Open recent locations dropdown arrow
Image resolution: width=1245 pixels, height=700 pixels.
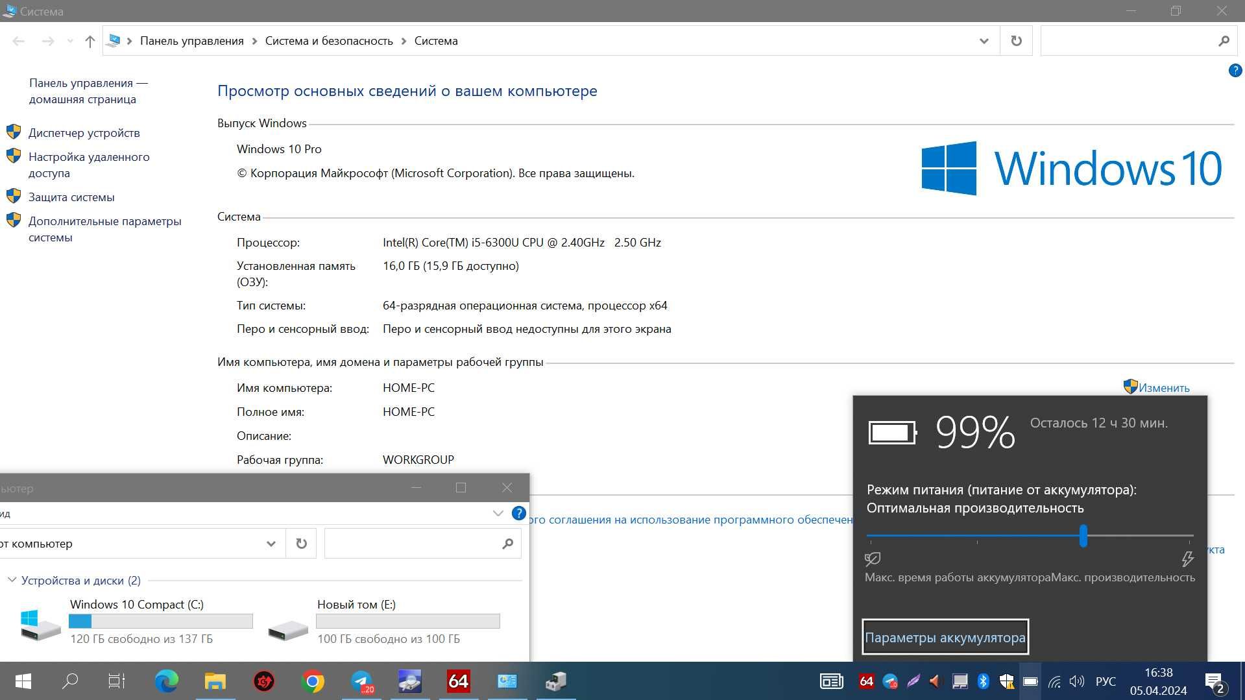tap(70, 41)
